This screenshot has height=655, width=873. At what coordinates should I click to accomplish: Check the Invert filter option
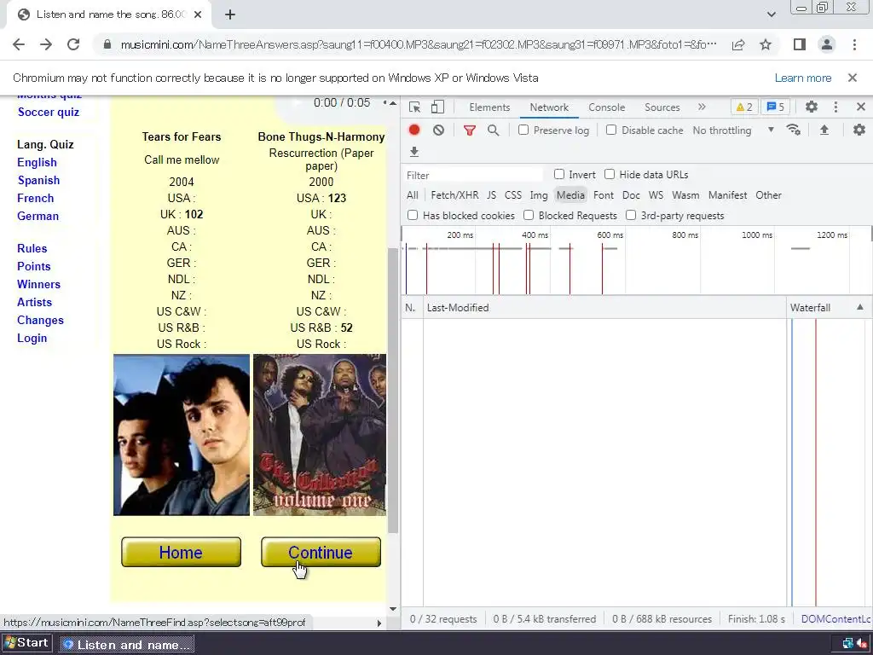pyautogui.click(x=559, y=174)
